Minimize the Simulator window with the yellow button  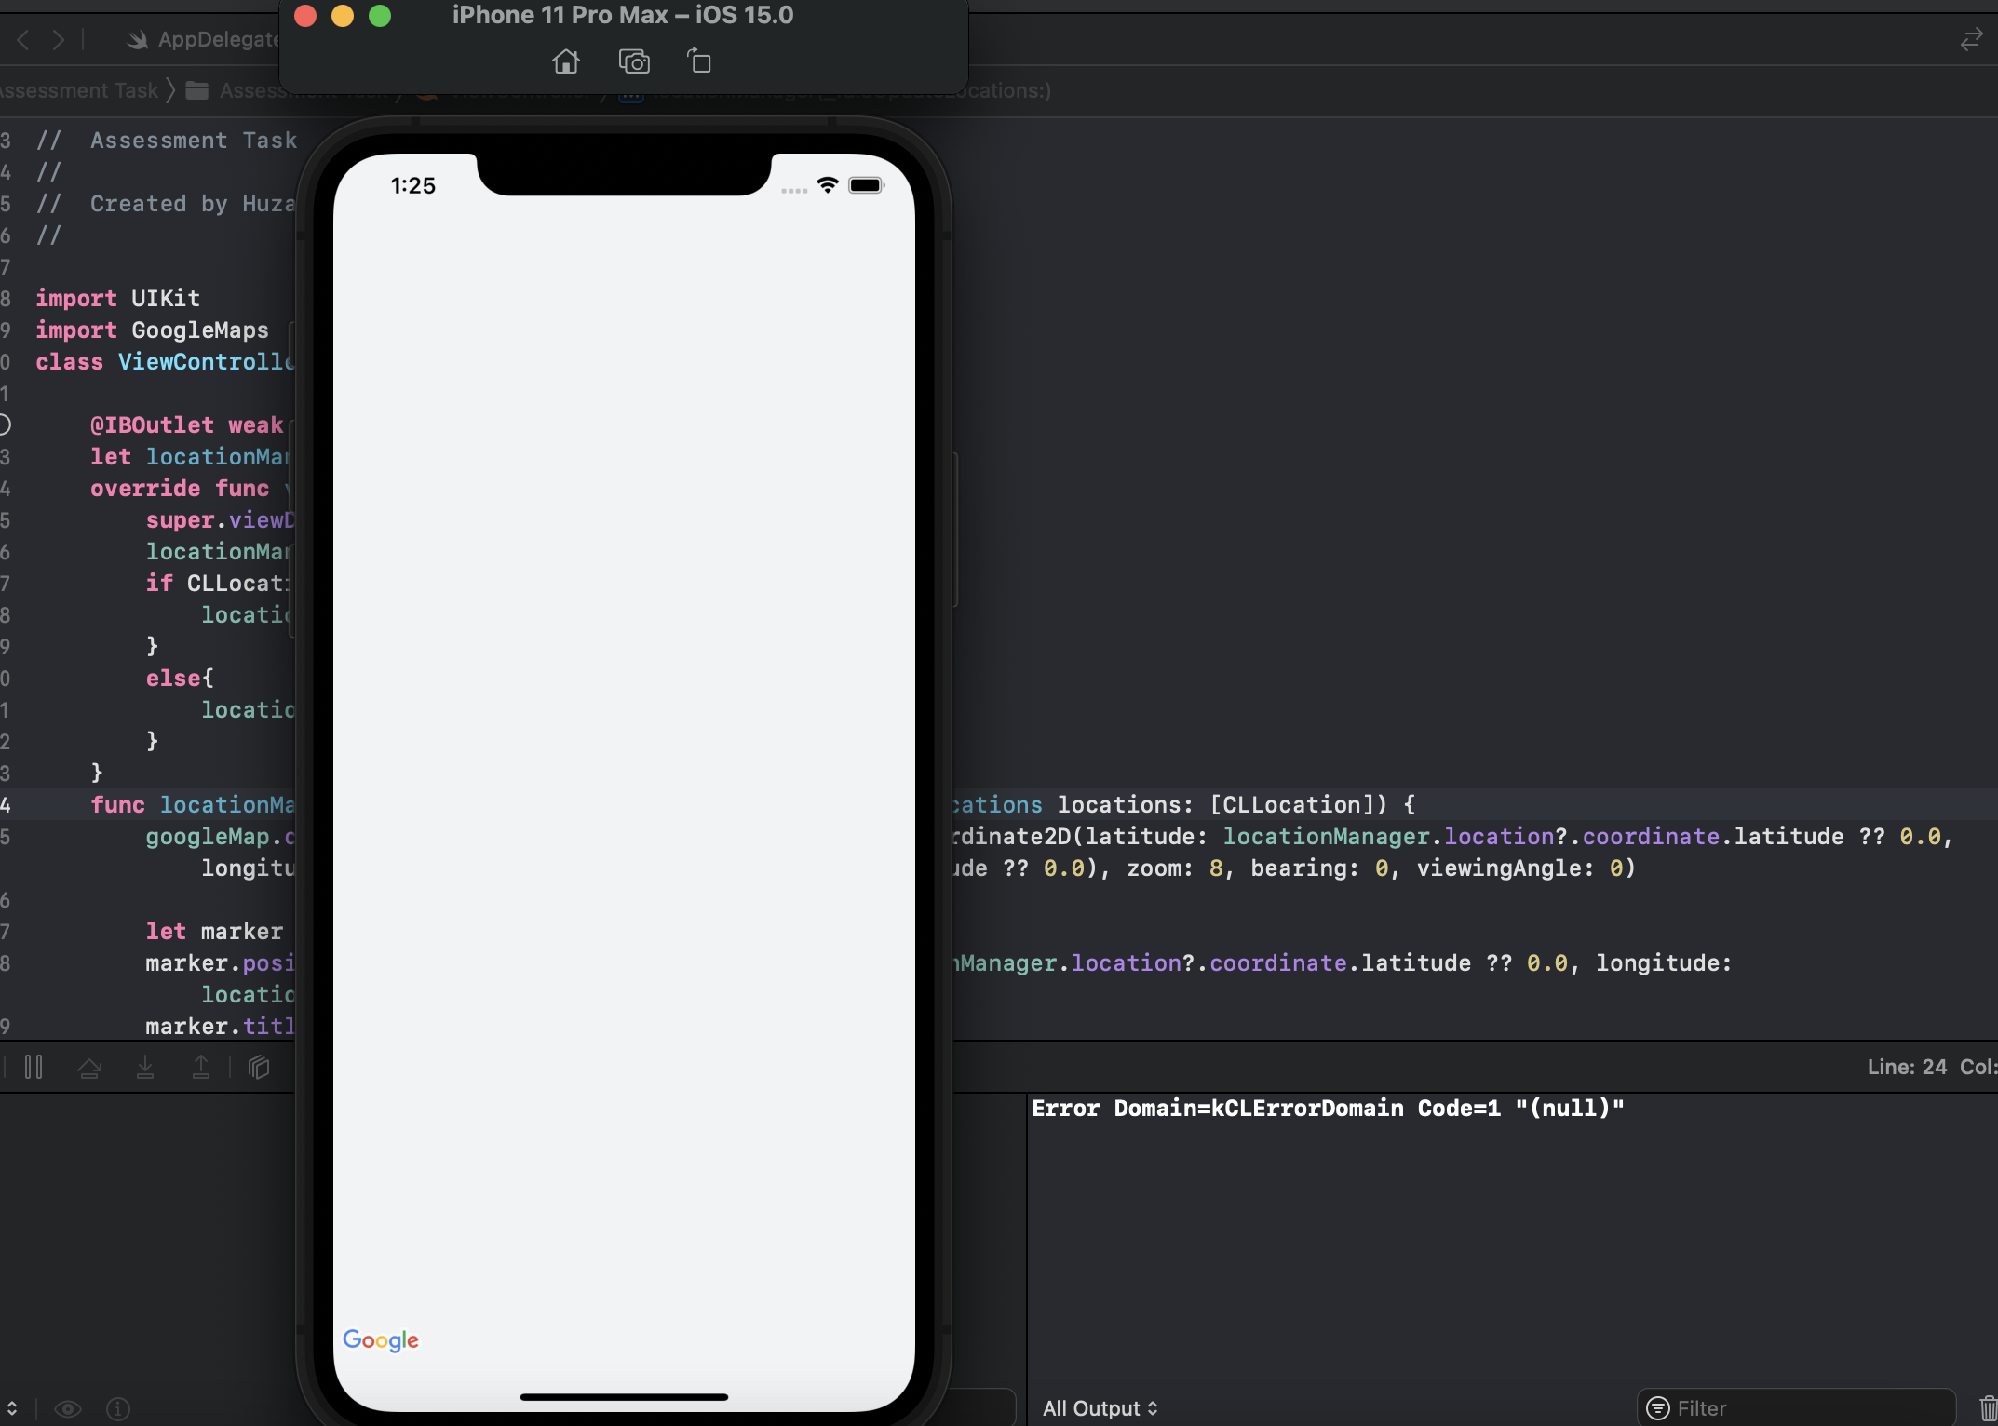click(x=343, y=15)
